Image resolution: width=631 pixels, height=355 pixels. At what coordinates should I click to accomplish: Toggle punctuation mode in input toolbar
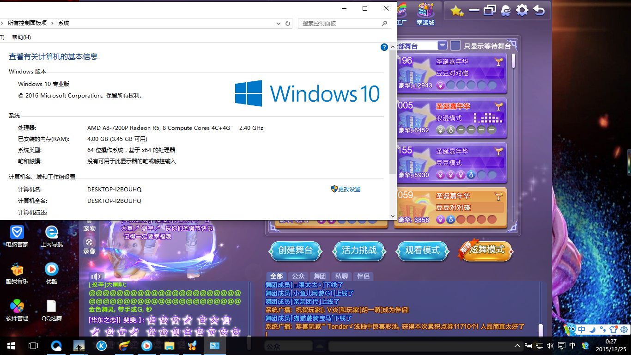click(x=603, y=330)
